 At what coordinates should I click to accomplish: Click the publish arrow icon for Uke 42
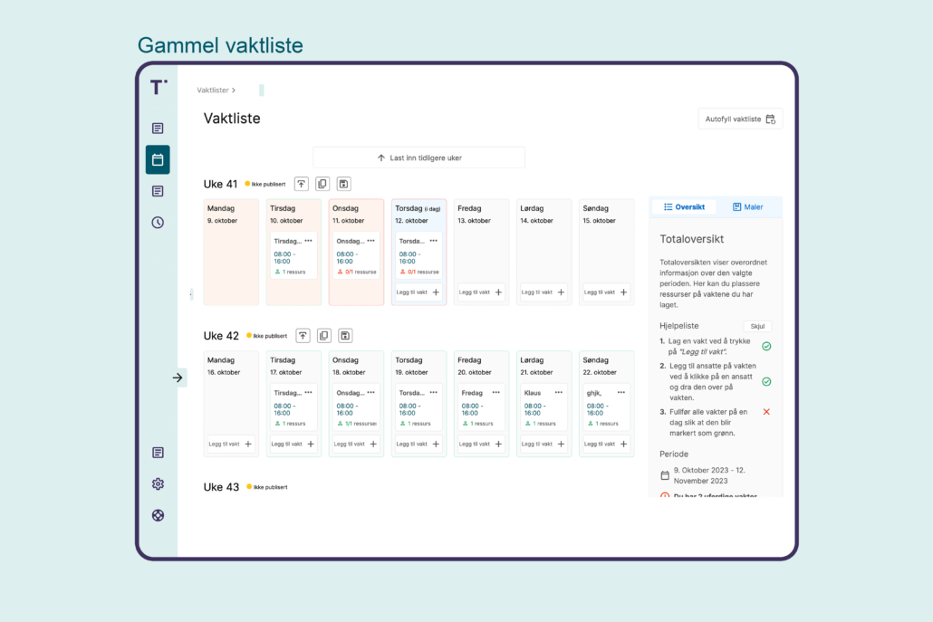point(303,335)
